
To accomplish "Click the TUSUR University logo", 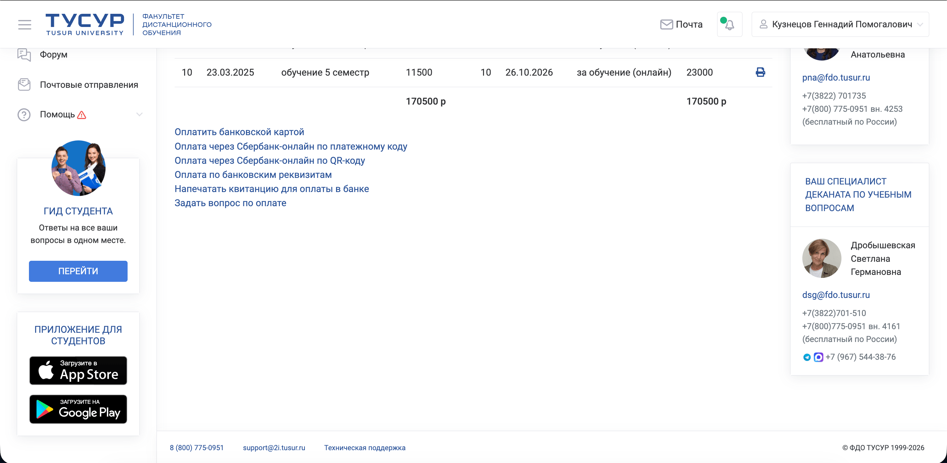I will coord(85,24).
